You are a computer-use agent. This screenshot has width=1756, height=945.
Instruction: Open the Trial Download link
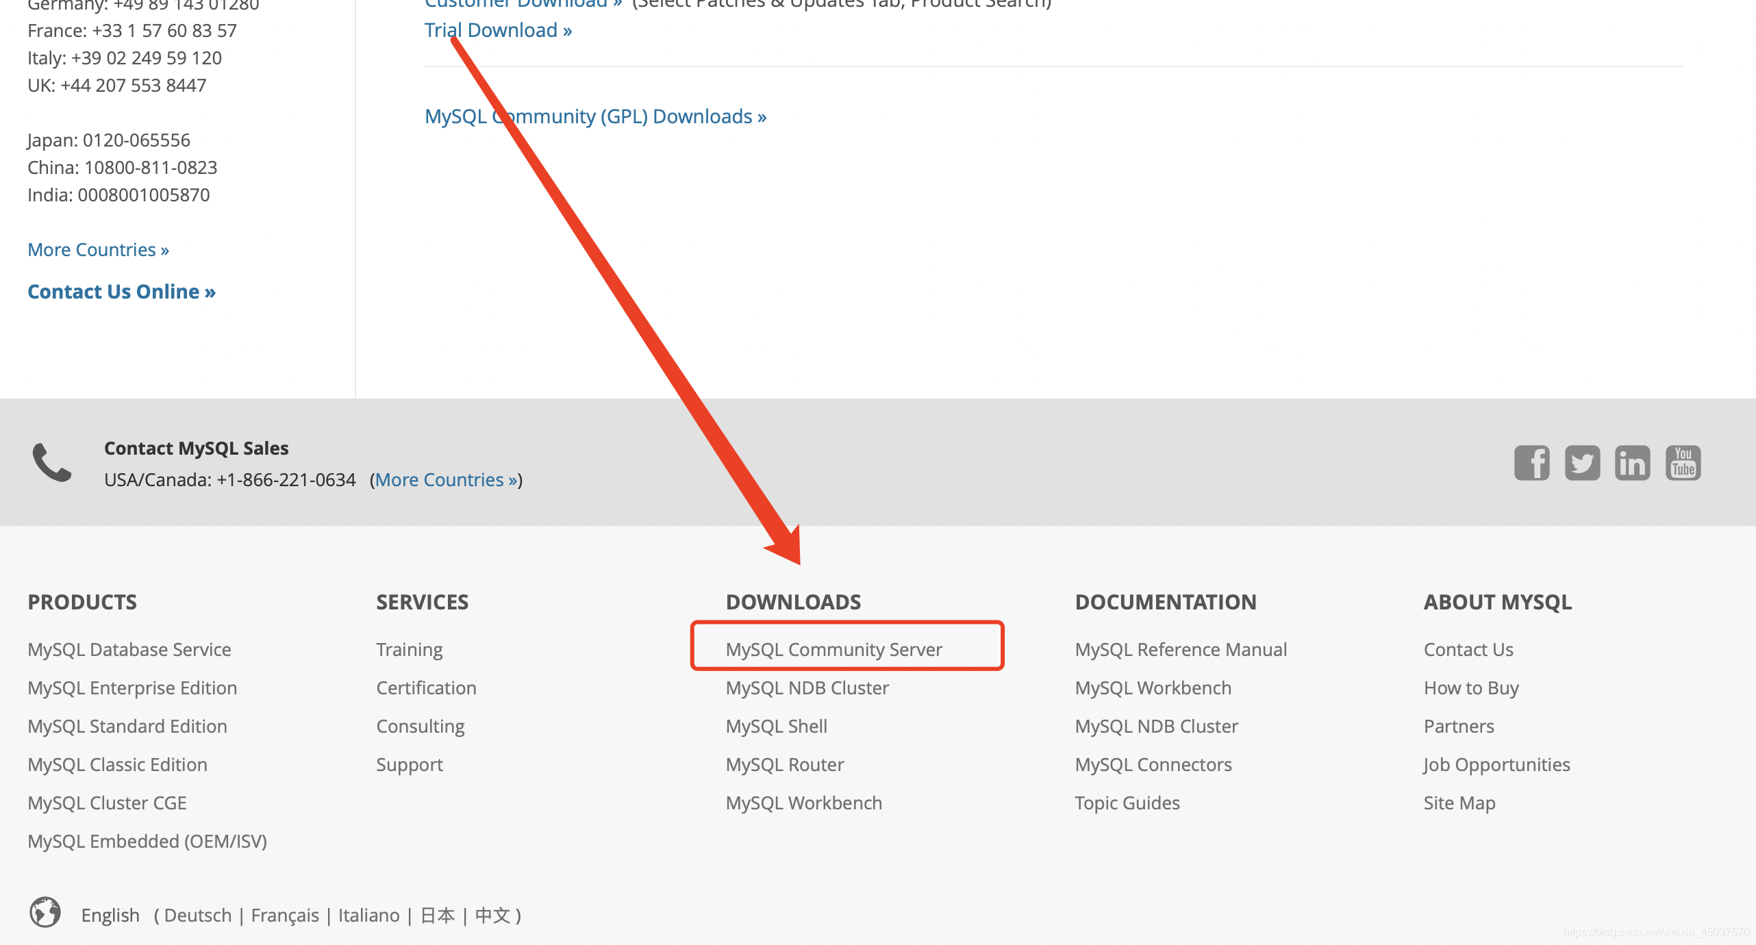point(498,30)
